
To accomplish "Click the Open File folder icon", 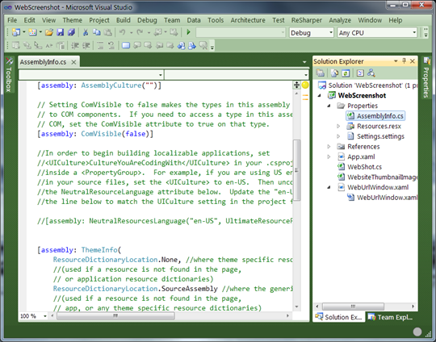I will click(x=49, y=32).
